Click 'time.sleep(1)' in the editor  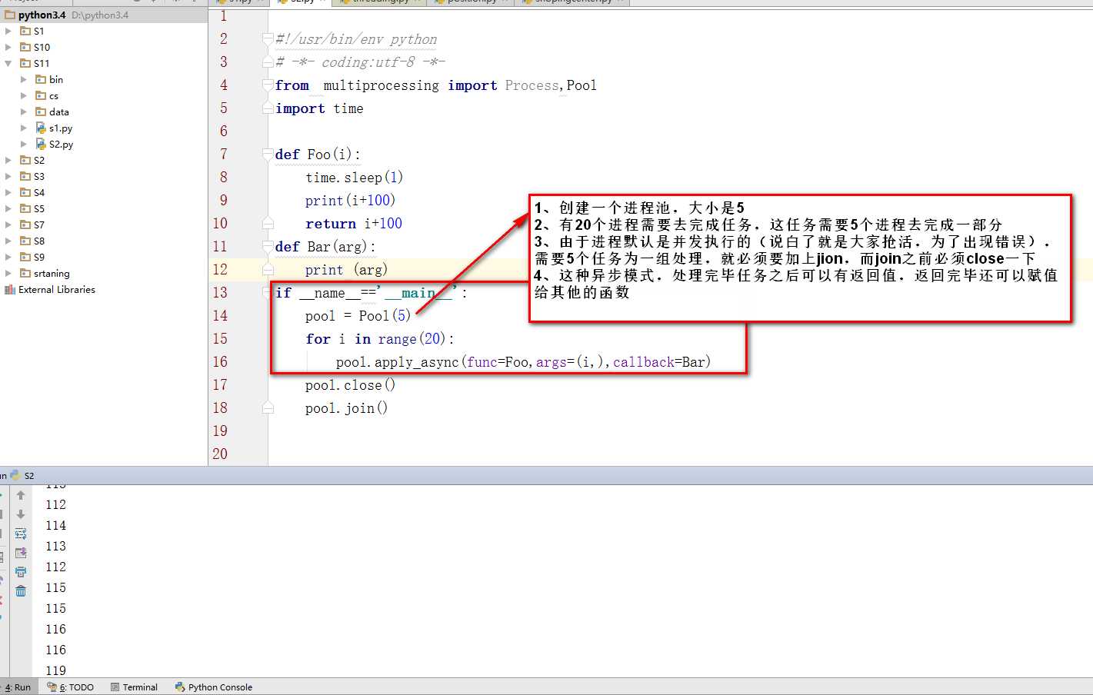[x=354, y=178]
